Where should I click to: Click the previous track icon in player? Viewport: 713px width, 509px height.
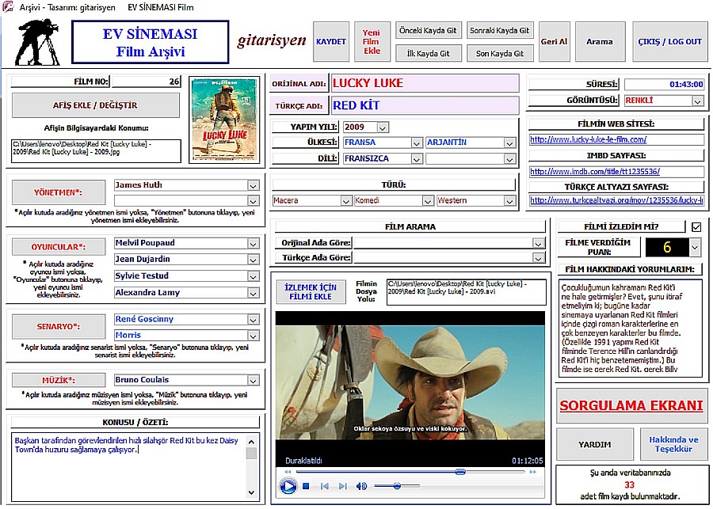click(325, 485)
